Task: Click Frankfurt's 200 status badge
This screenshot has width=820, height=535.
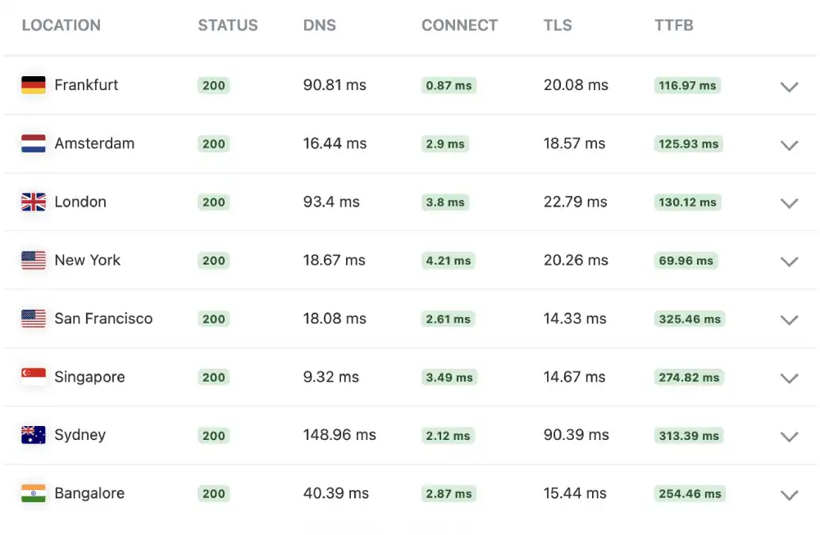Action: coord(213,85)
